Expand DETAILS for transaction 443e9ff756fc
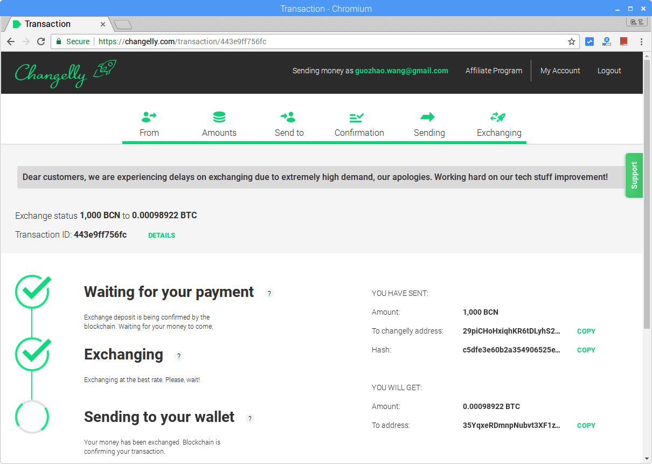The width and height of the screenshot is (652, 464). point(161,235)
